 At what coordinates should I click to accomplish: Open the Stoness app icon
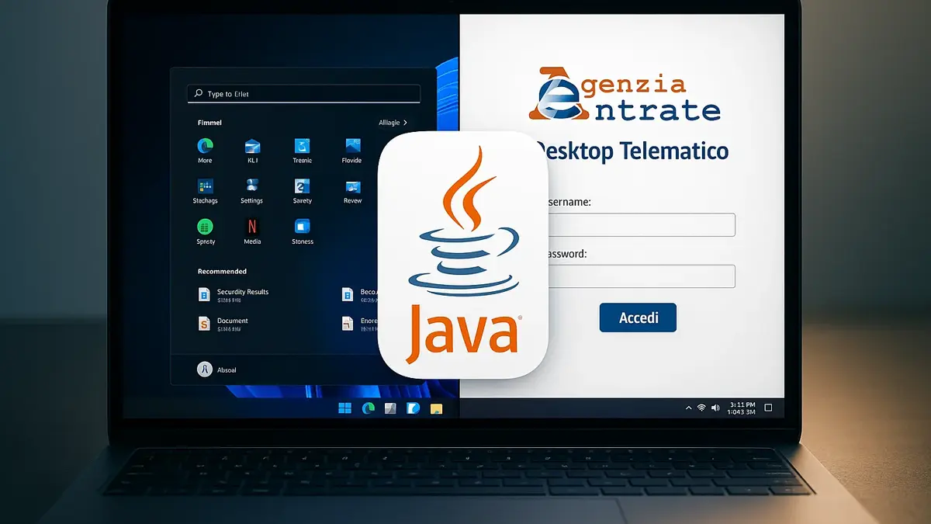click(x=303, y=227)
